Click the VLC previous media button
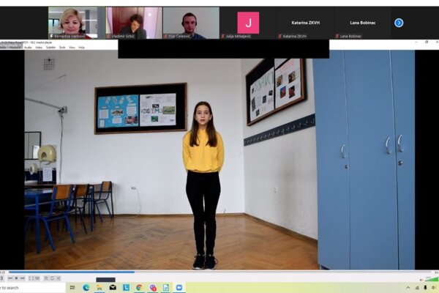 tap(12, 278)
